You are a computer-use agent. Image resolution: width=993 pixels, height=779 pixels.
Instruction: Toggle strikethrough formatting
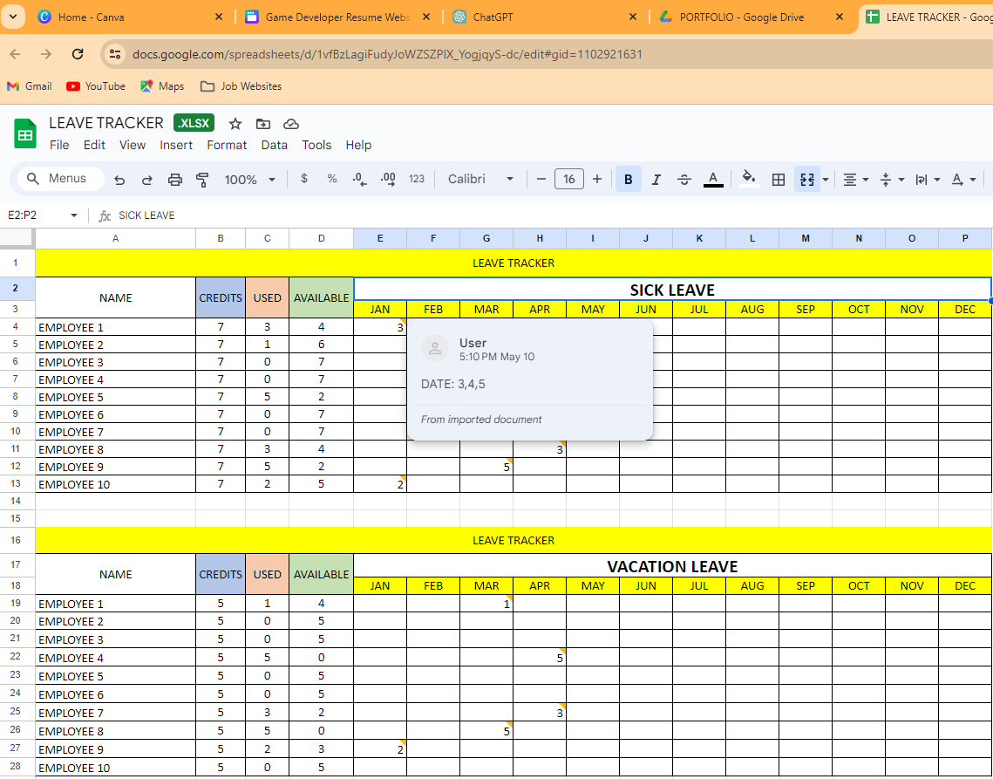[684, 180]
